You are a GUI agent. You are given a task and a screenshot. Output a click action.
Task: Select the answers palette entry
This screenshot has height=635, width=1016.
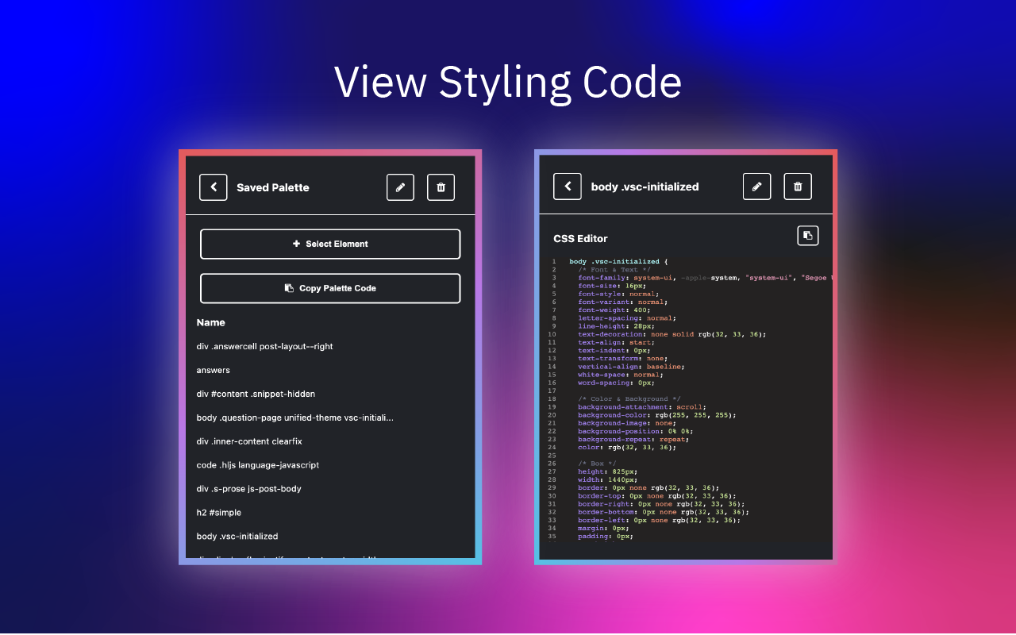pos(214,370)
